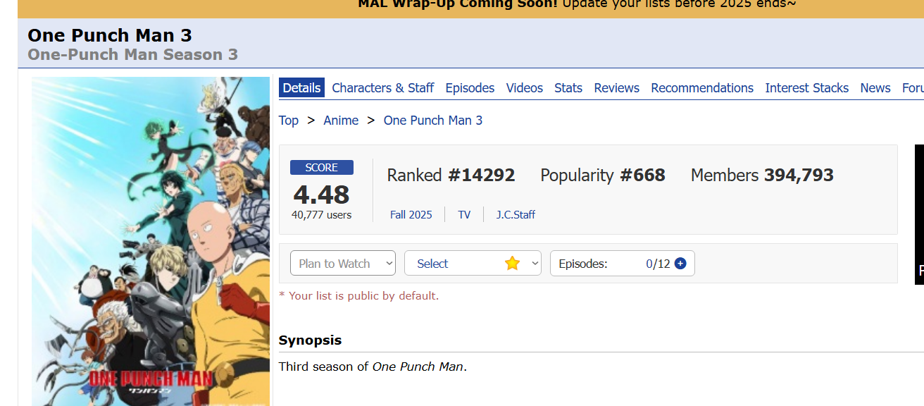Click One Punch Man 3 breadcrumb link

(x=433, y=121)
